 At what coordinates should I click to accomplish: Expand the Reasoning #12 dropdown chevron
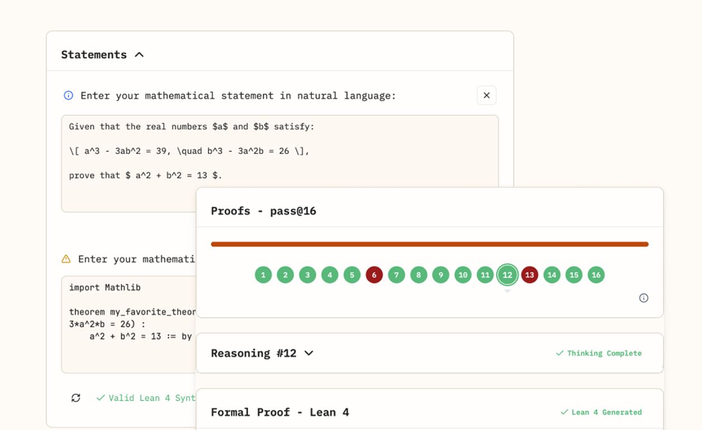(x=309, y=353)
